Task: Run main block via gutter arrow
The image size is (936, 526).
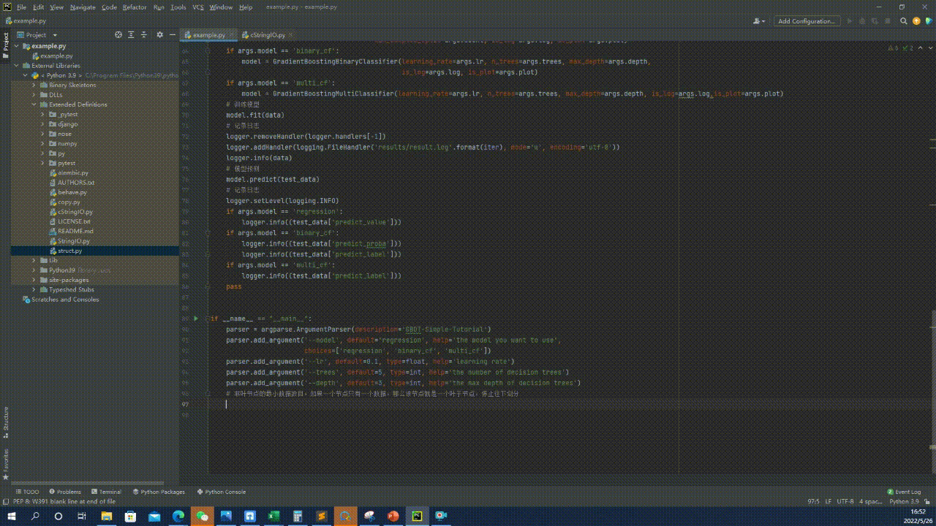Action: point(195,319)
